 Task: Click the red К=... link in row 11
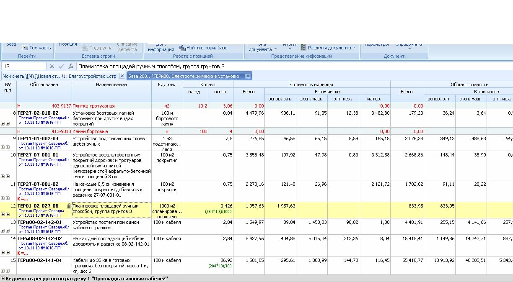(23, 199)
